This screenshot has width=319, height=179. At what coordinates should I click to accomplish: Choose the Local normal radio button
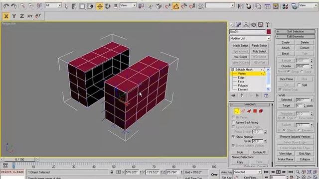[x=302, y=72]
